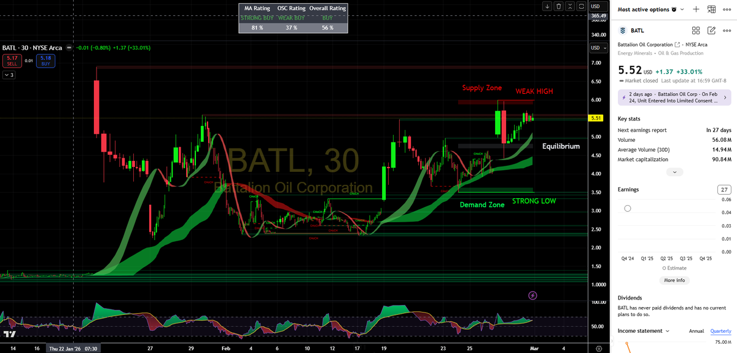
Task: Click the 37 % rating value
Action: click(x=292, y=28)
